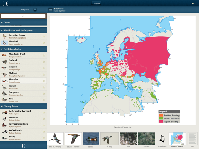Click the Resident Breeding orange legend swatch

pos(161,115)
